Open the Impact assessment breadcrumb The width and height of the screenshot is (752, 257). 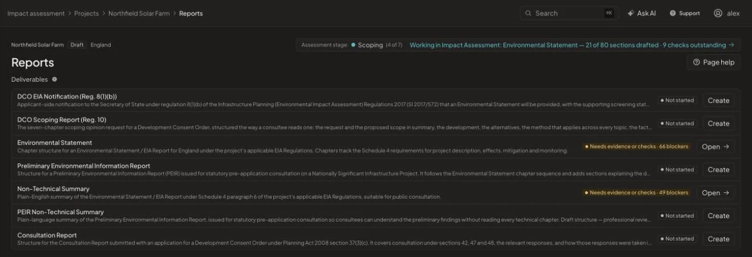[x=36, y=13]
